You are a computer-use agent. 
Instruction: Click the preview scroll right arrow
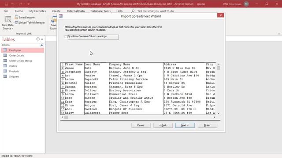214,117
